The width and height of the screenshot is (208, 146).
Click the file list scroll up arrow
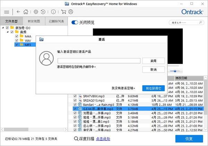tap(206, 78)
